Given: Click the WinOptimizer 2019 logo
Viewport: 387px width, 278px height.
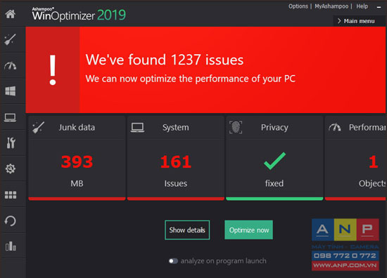Looking at the screenshot, I should pyautogui.click(x=79, y=14).
